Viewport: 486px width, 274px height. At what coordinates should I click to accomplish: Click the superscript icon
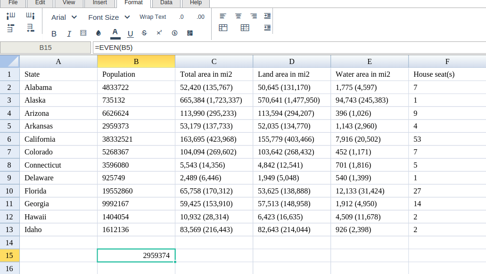[x=159, y=33]
